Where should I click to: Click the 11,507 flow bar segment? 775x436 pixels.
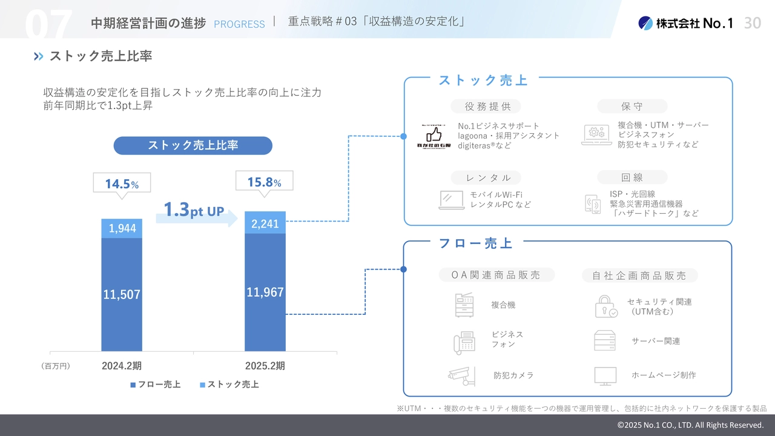tap(122, 294)
